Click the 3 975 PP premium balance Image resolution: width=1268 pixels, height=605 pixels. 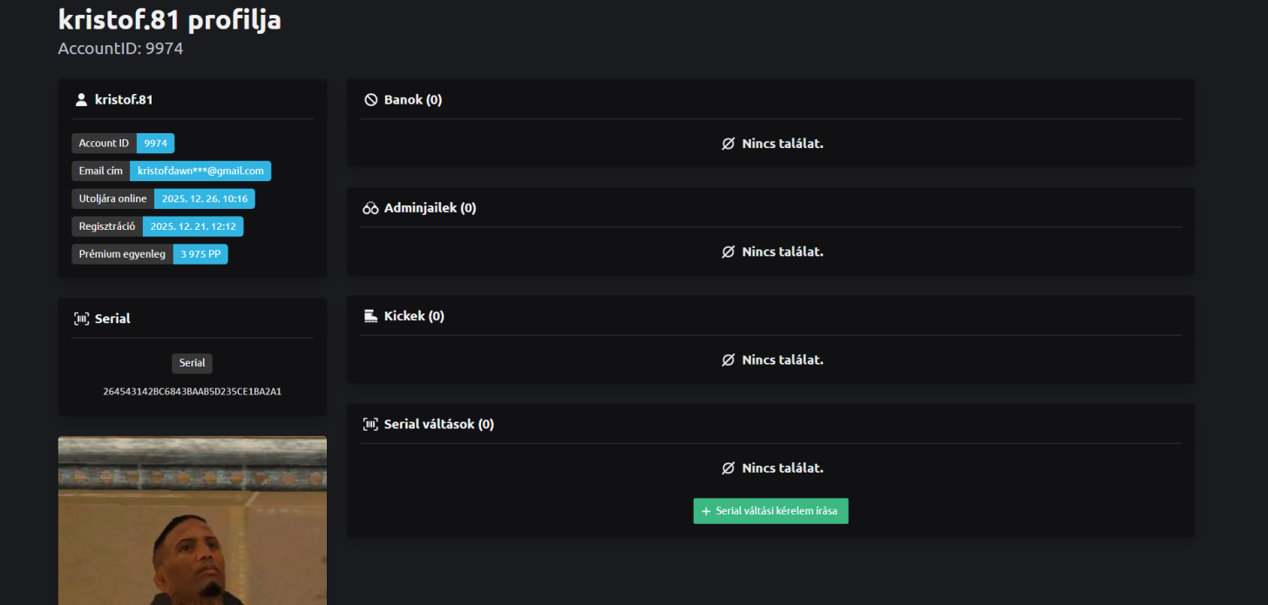tap(200, 254)
